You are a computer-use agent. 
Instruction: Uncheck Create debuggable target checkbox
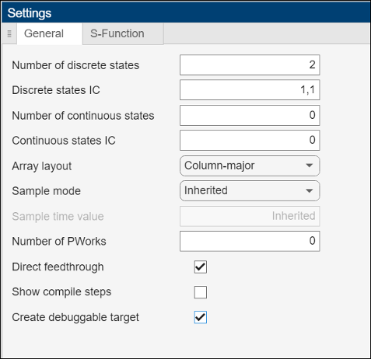pos(201,317)
